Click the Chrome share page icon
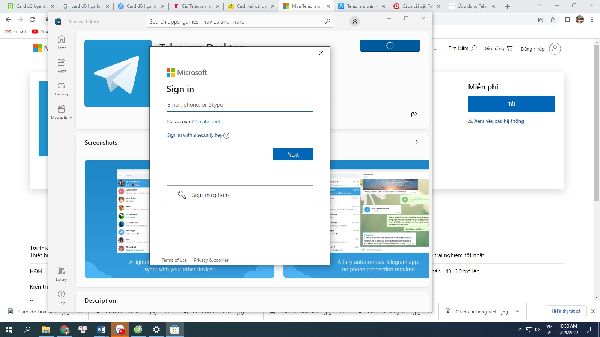This screenshot has height=337, width=600. 541,19
